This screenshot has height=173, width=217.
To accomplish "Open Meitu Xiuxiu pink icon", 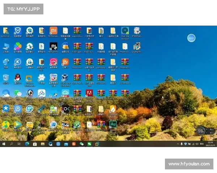I will point(54,62).
